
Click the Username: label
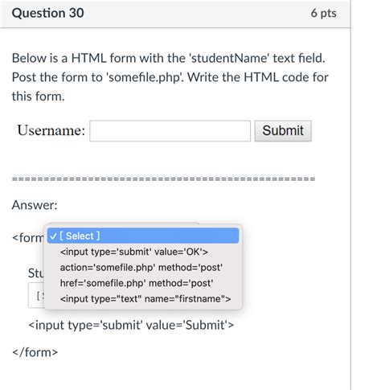[x=51, y=130]
